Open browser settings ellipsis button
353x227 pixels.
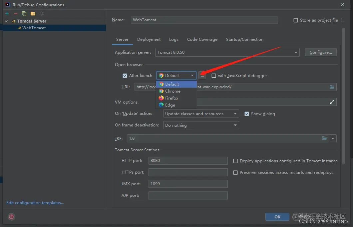click(202, 76)
